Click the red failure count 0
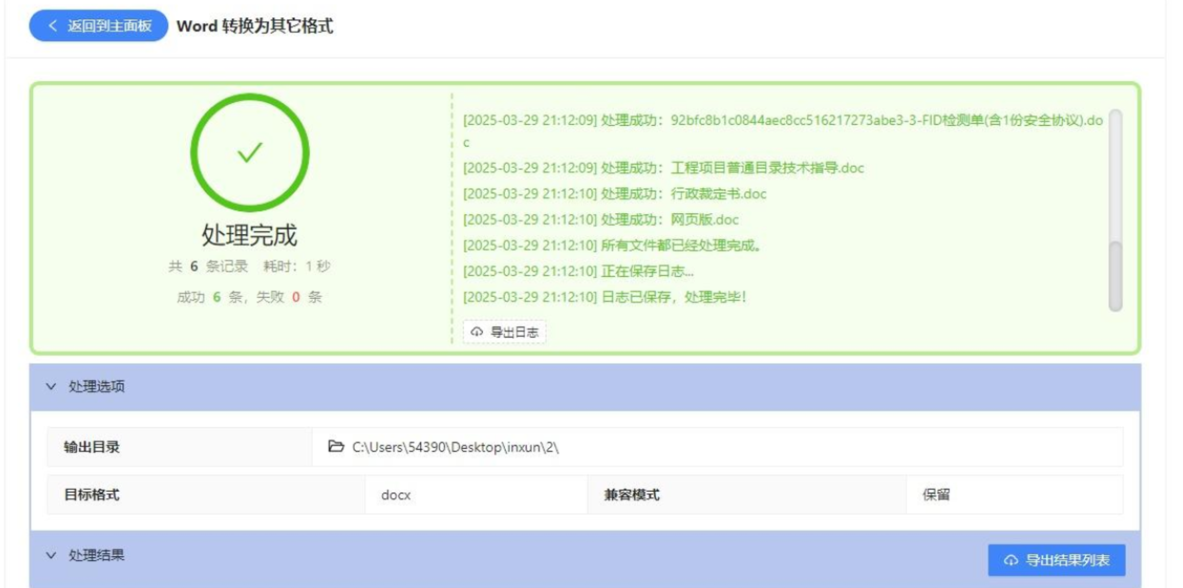The width and height of the screenshot is (1183, 588). click(x=296, y=297)
